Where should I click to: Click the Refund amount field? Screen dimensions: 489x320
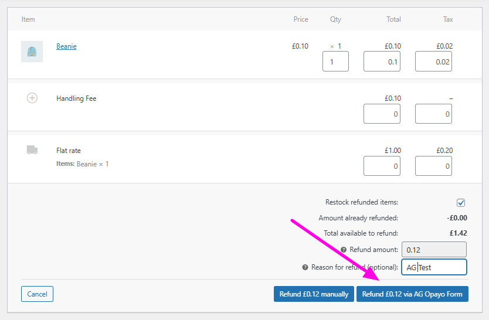click(434, 250)
